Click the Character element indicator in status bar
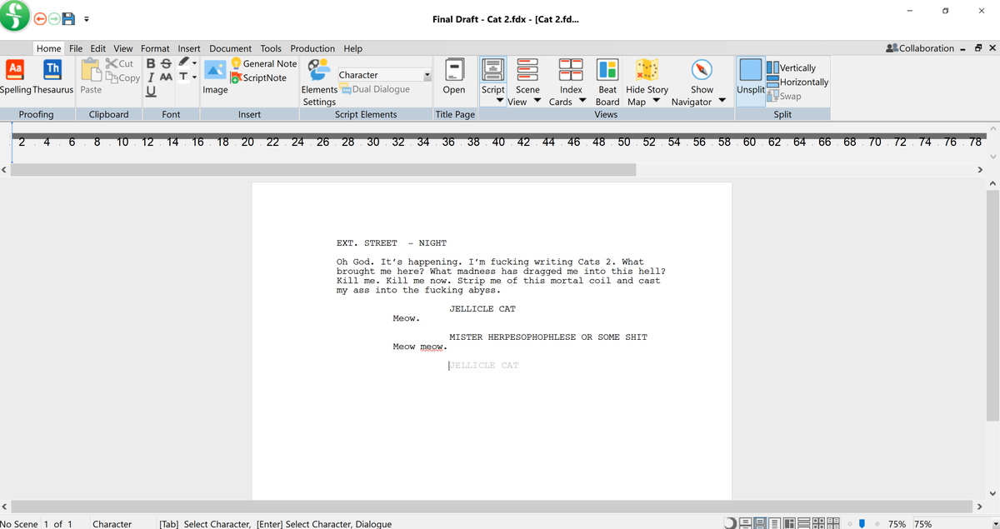 coord(112,524)
